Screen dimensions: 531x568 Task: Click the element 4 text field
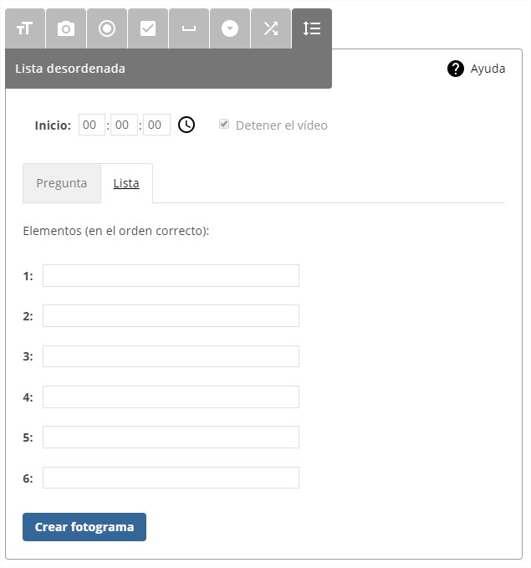point(171,397)
